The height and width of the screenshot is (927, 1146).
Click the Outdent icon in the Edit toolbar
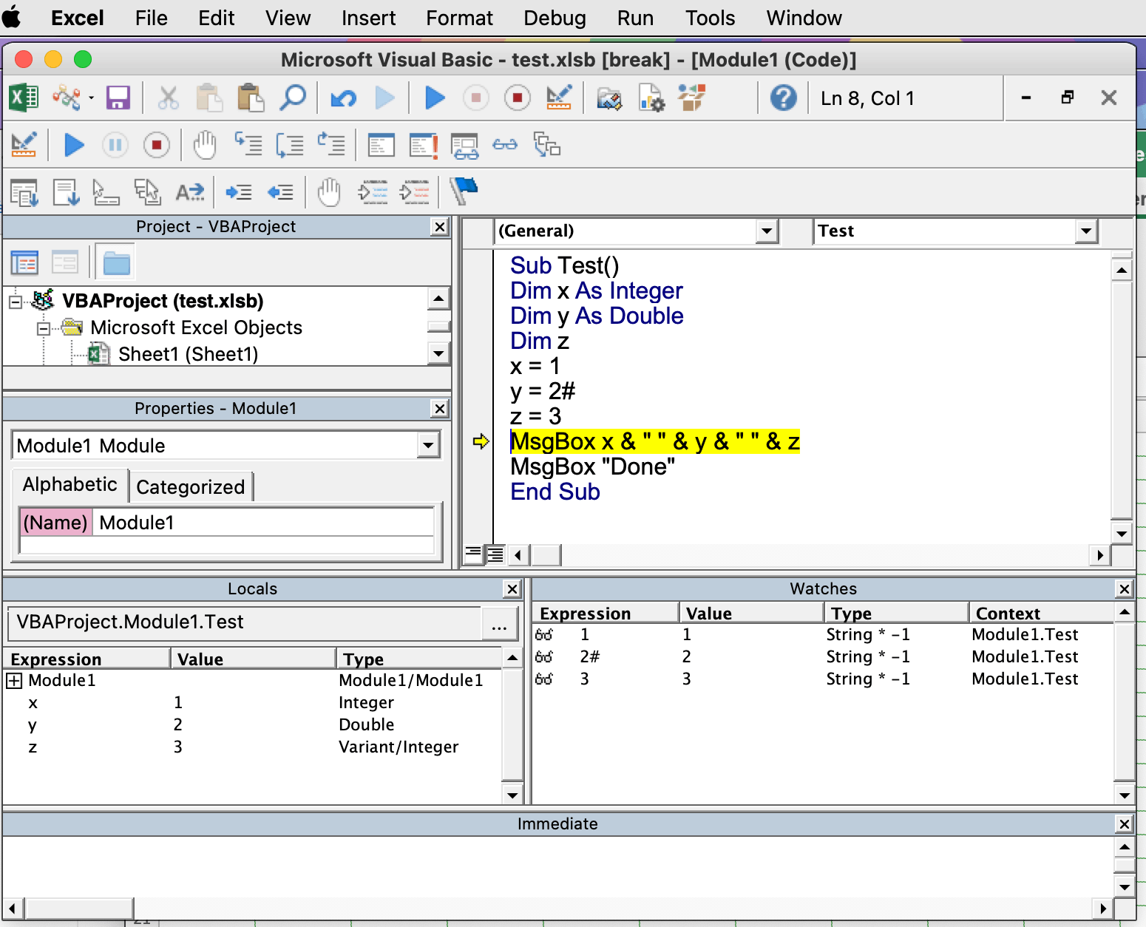coord(280,192)
